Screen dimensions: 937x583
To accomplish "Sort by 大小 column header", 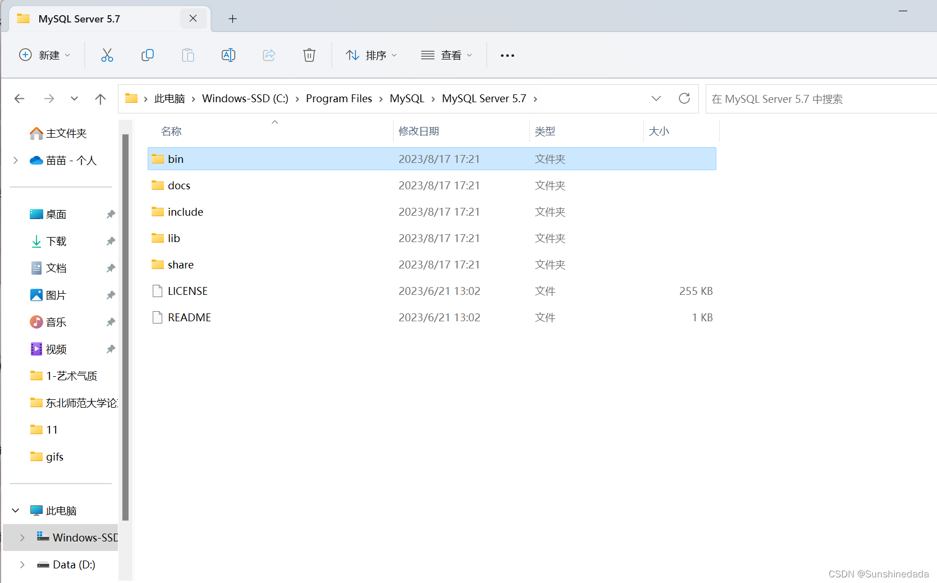I will (x=659, y=131).
